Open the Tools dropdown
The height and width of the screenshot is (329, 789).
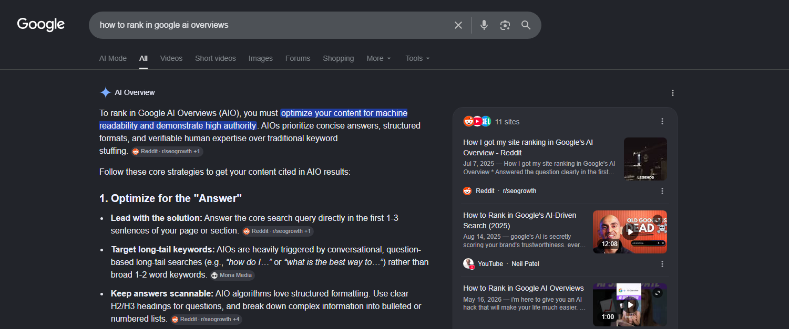418,58
